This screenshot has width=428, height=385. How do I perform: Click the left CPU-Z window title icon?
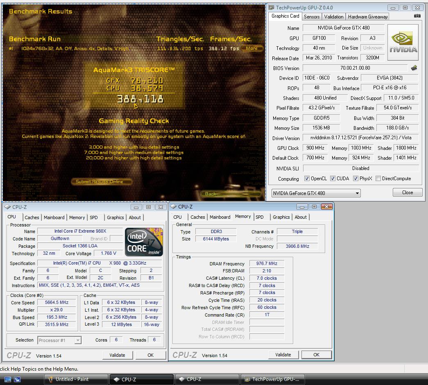7,207
